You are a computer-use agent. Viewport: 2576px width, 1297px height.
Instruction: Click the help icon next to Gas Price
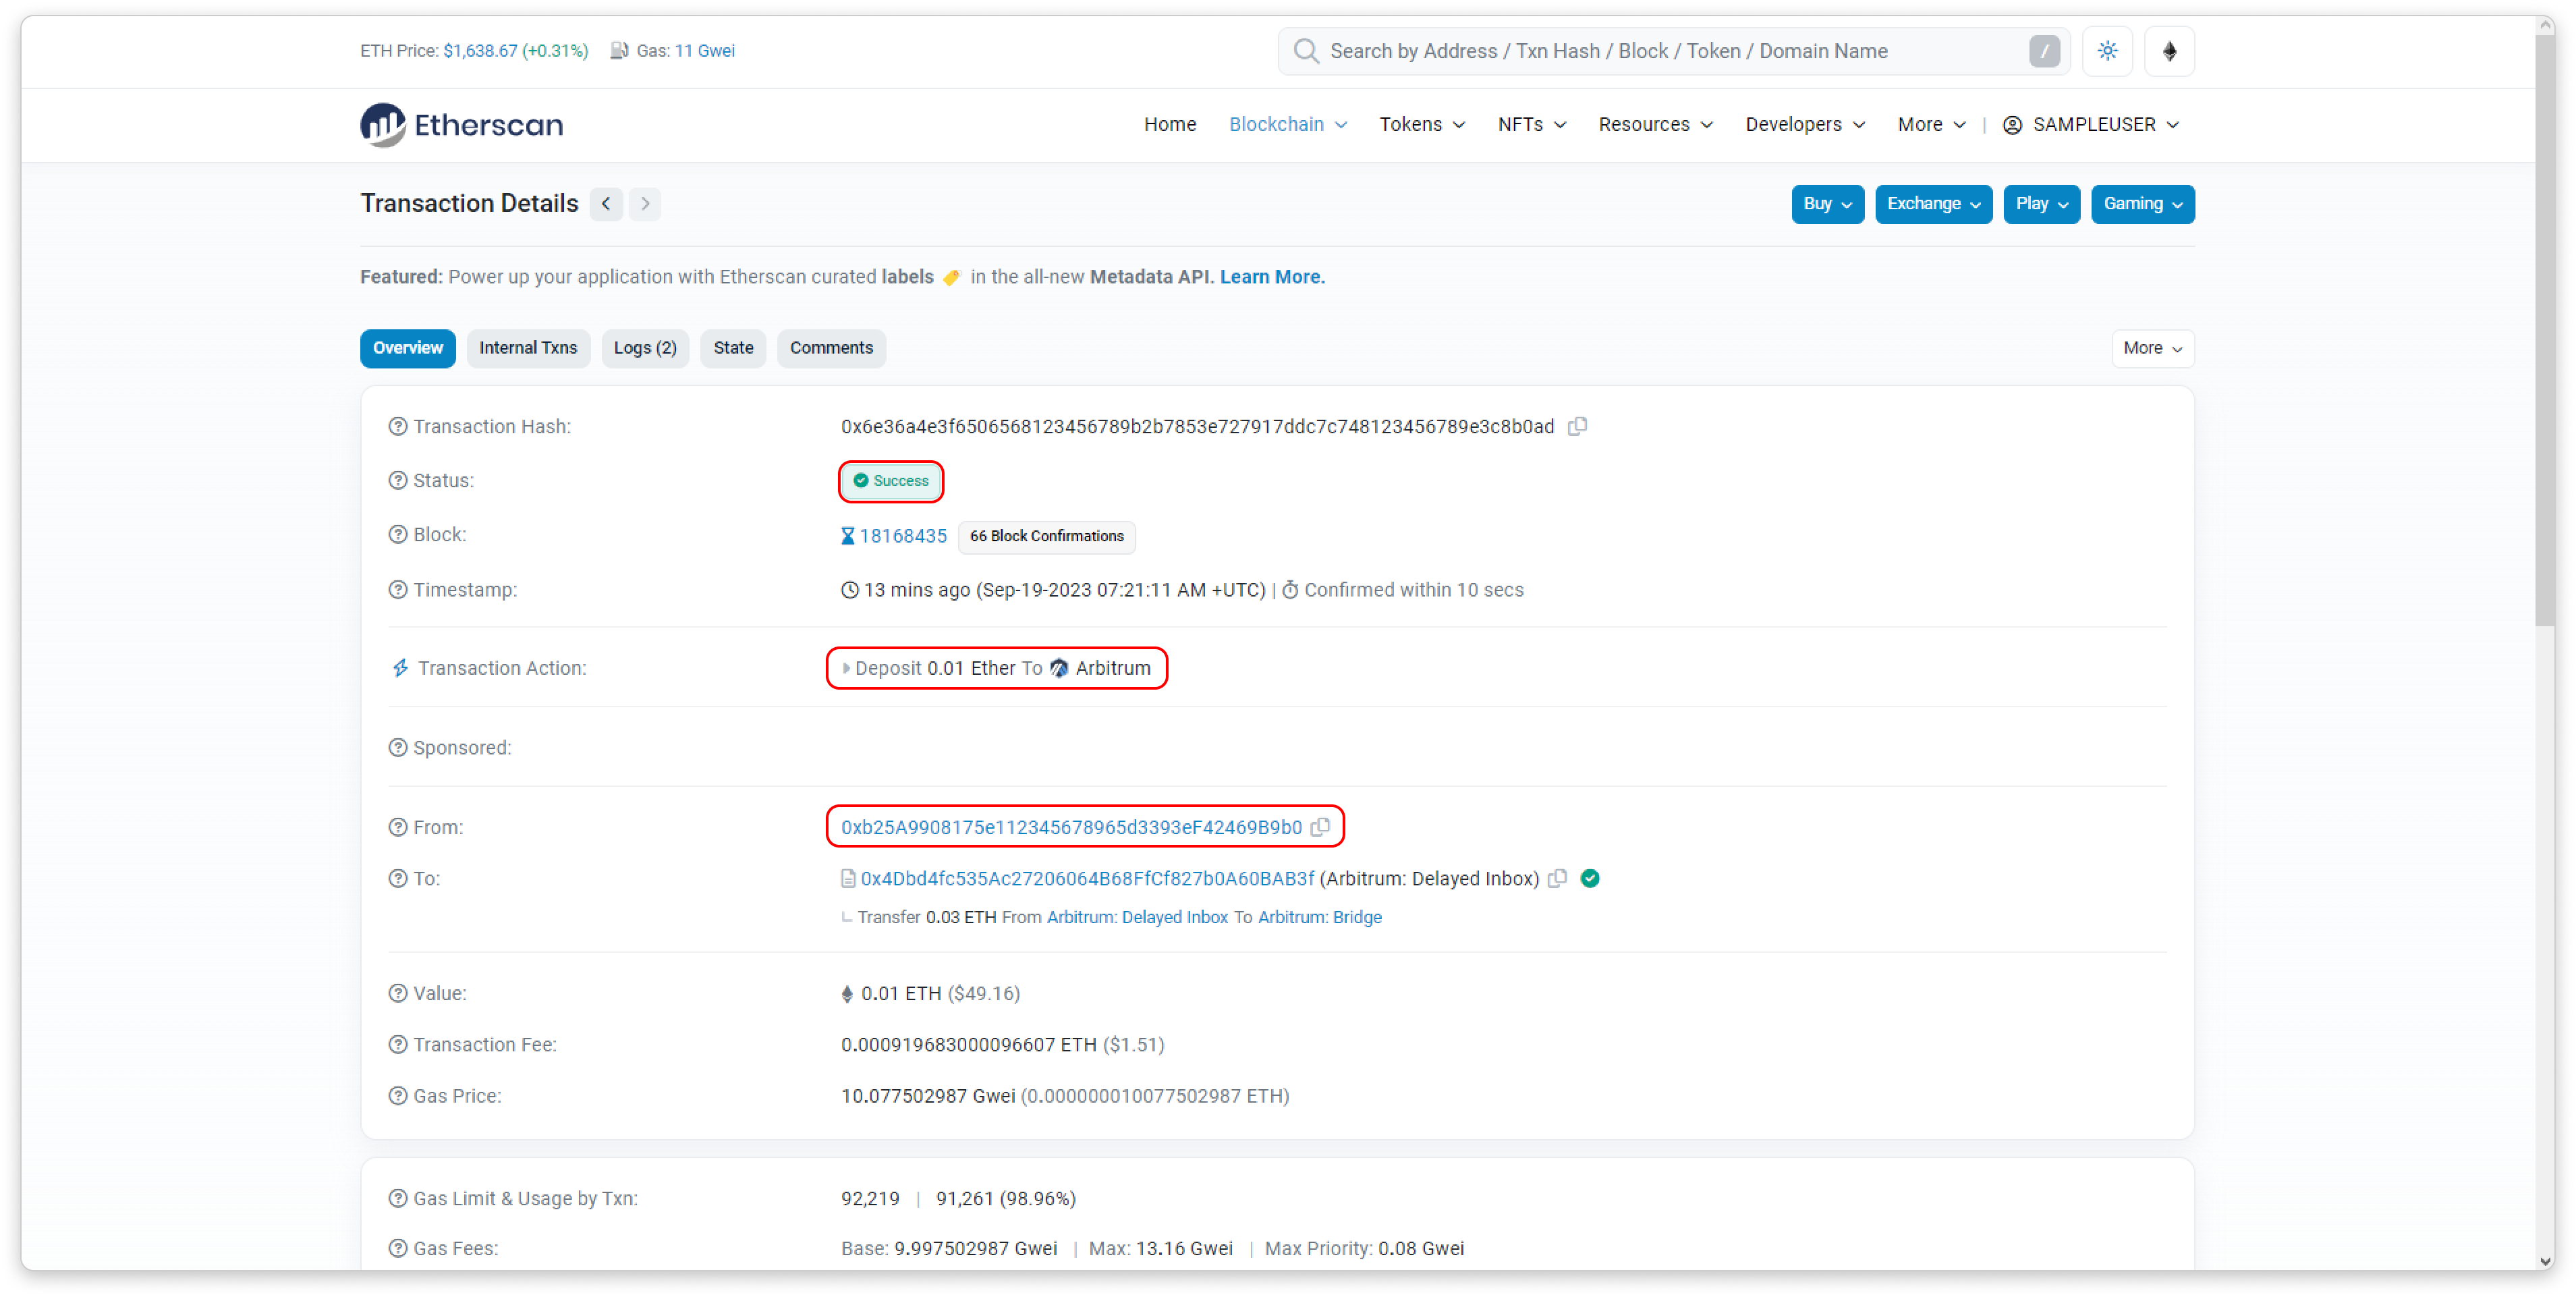point(398,1096)
